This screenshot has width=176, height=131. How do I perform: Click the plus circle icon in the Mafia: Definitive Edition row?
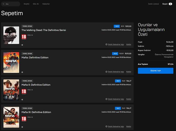point(106,72)
